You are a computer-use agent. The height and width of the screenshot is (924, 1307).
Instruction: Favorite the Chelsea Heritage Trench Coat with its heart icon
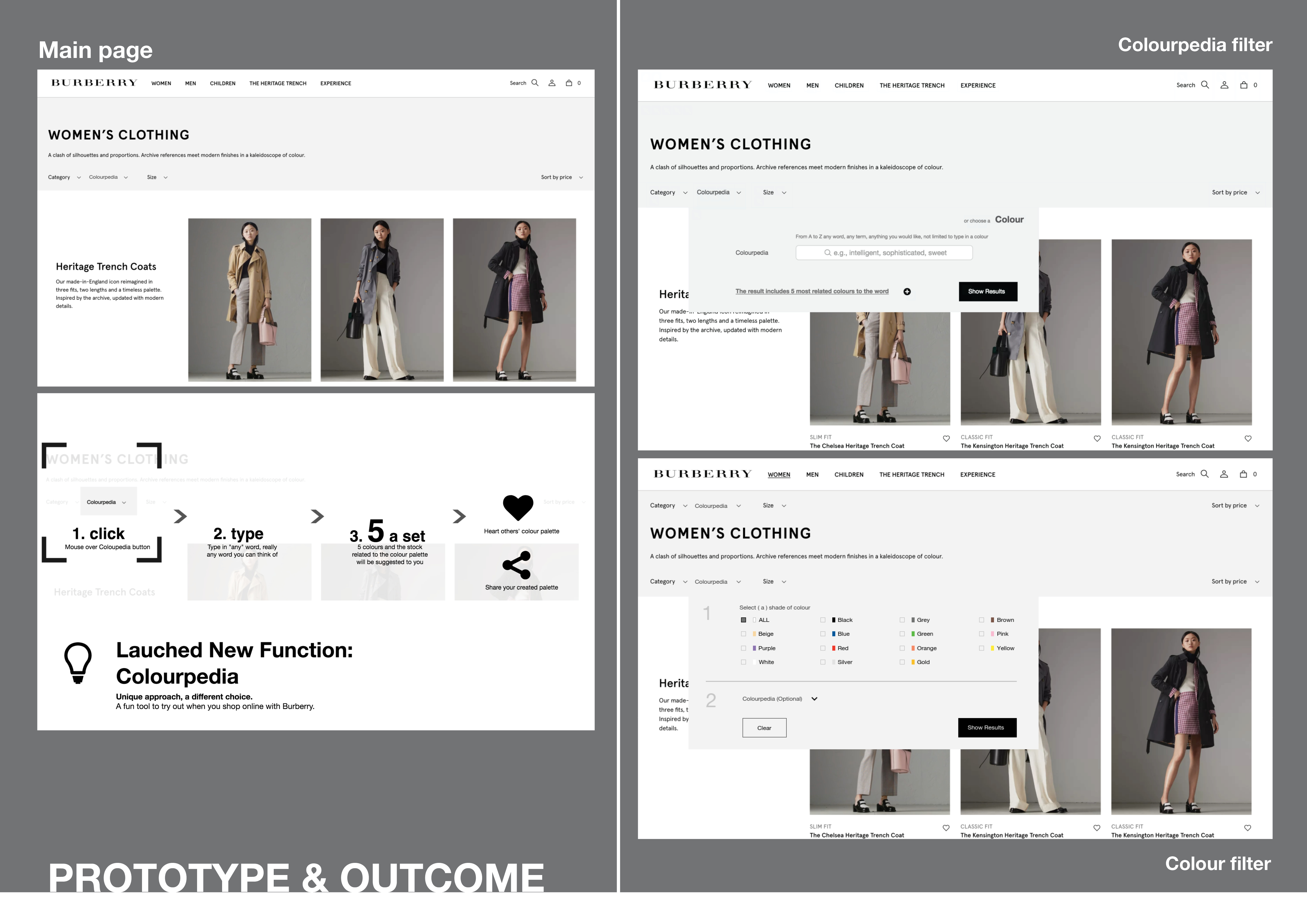click(x=946, y=439)
